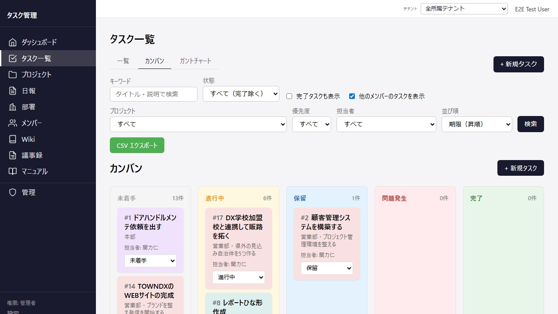Image resolution: width=558 pixels, height=314 pixels.
Task: Click the タスク一覧 checkbox icon in sidebar
Action: [x=13, y=58]
